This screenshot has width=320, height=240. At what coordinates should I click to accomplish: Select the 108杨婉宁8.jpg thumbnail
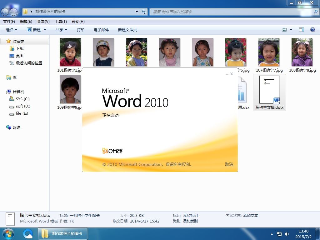click(302, 52)
